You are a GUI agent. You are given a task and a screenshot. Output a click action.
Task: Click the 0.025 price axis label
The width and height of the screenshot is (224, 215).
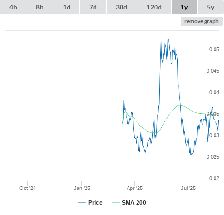(x=213, y=157)
